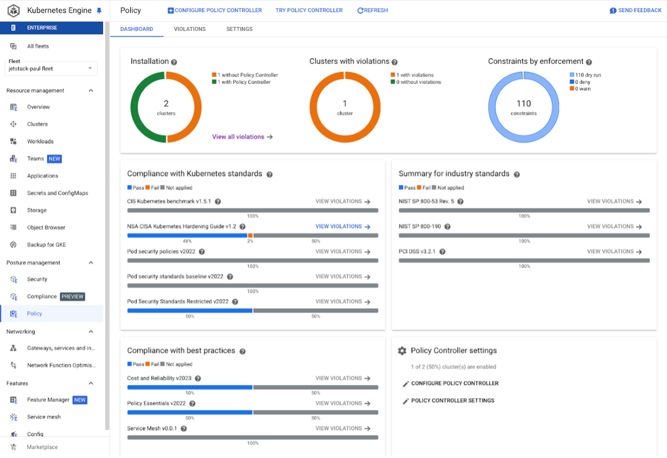Click the Clusters sidebar icon

pos(14,124)
